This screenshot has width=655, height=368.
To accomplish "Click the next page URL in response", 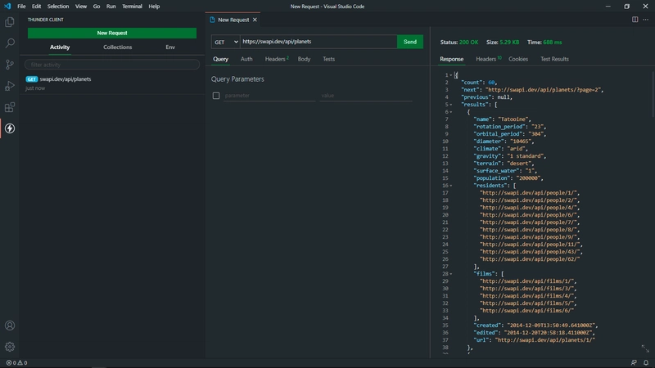I will [x=543, y=90].
